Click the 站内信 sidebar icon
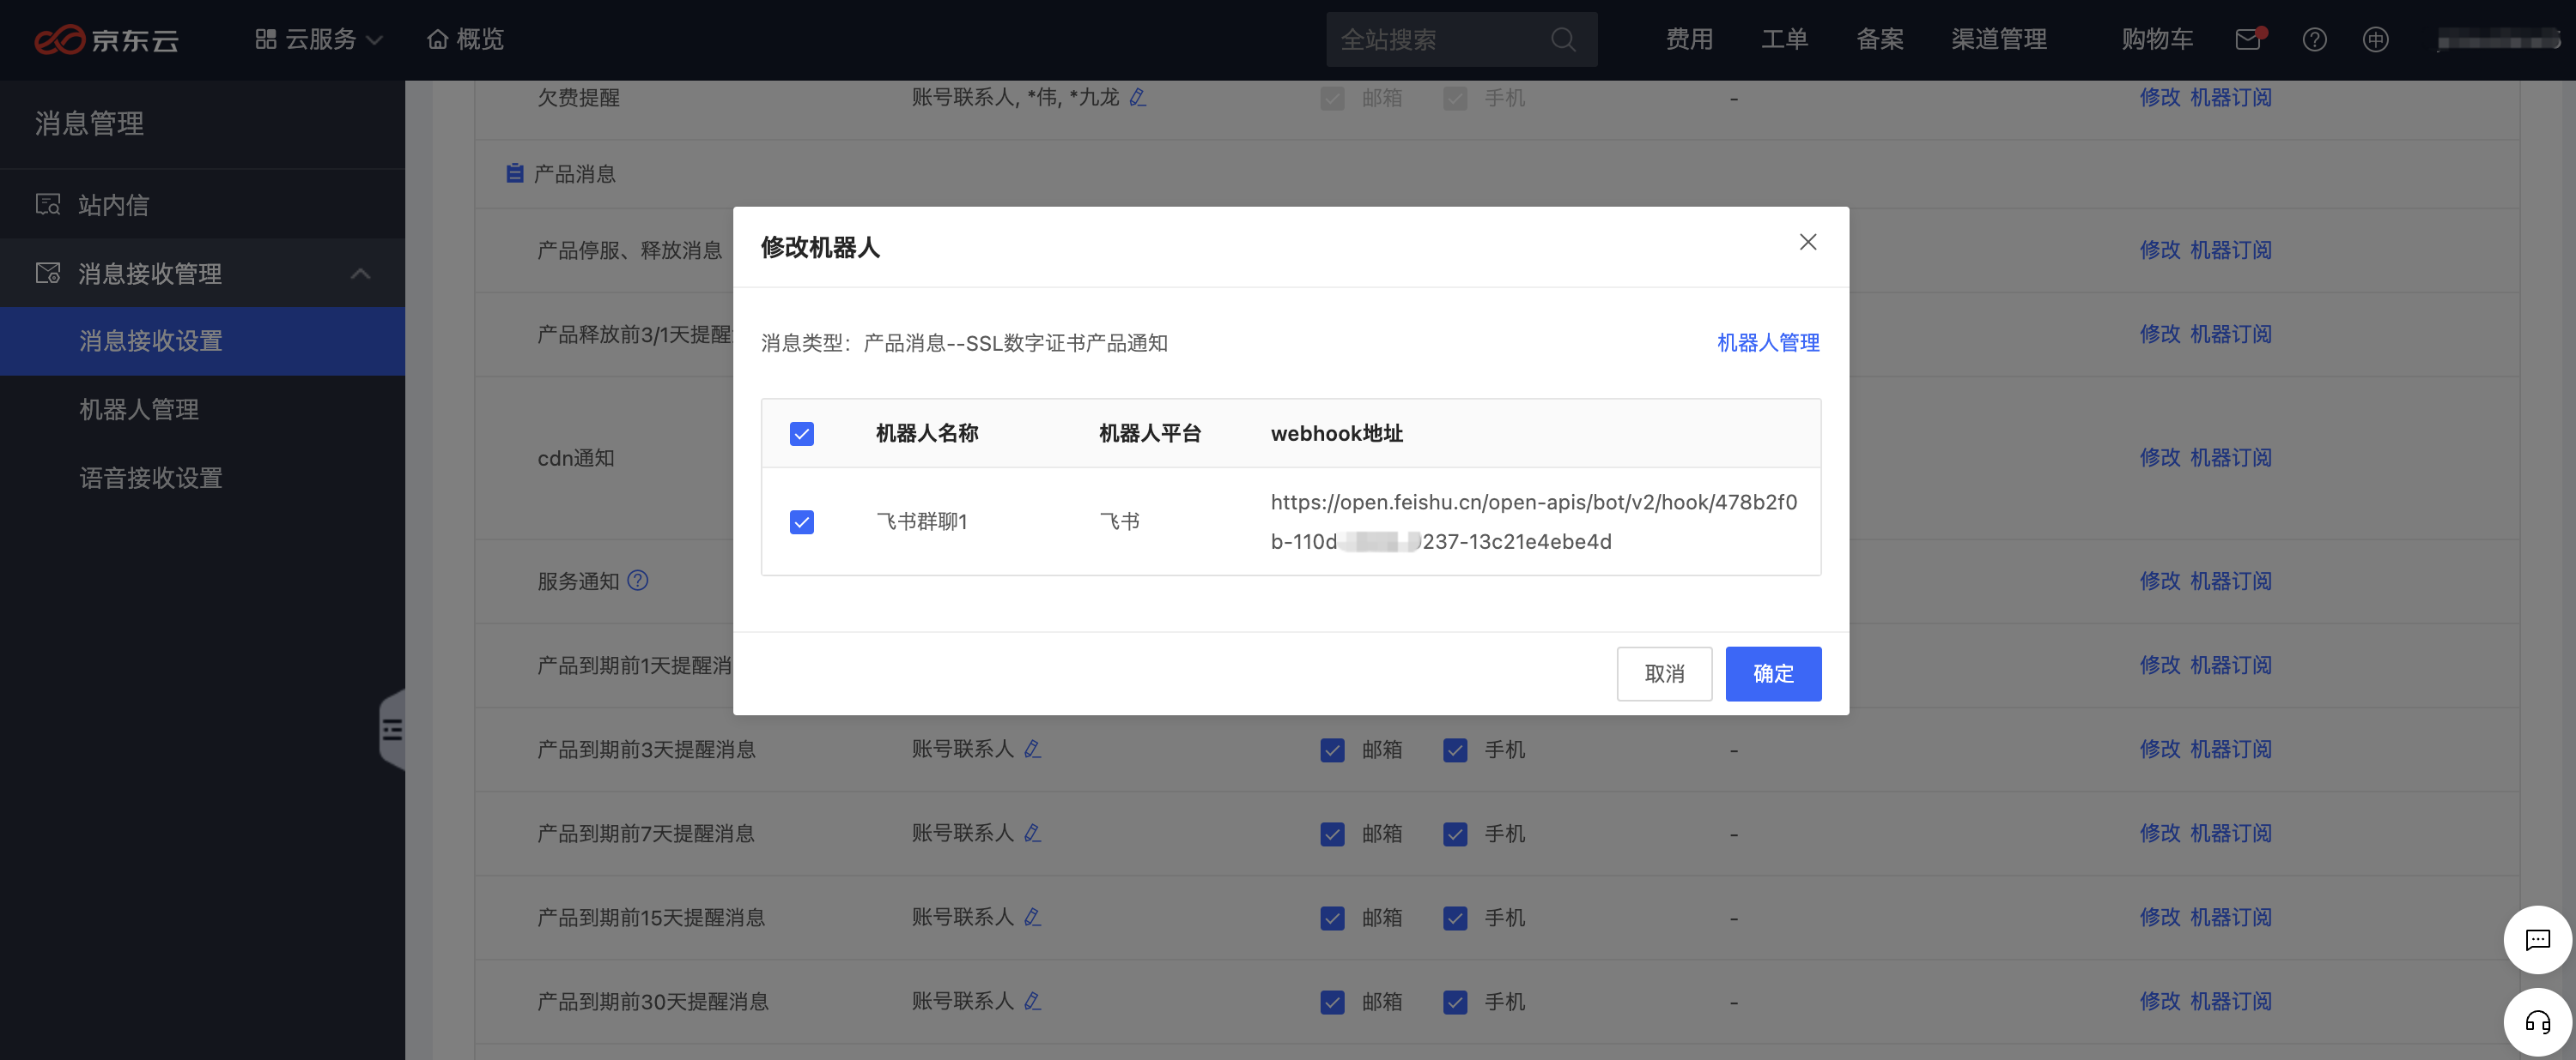The height and width of the screenshot is (1060, 2576). click(x=48, y=204)
